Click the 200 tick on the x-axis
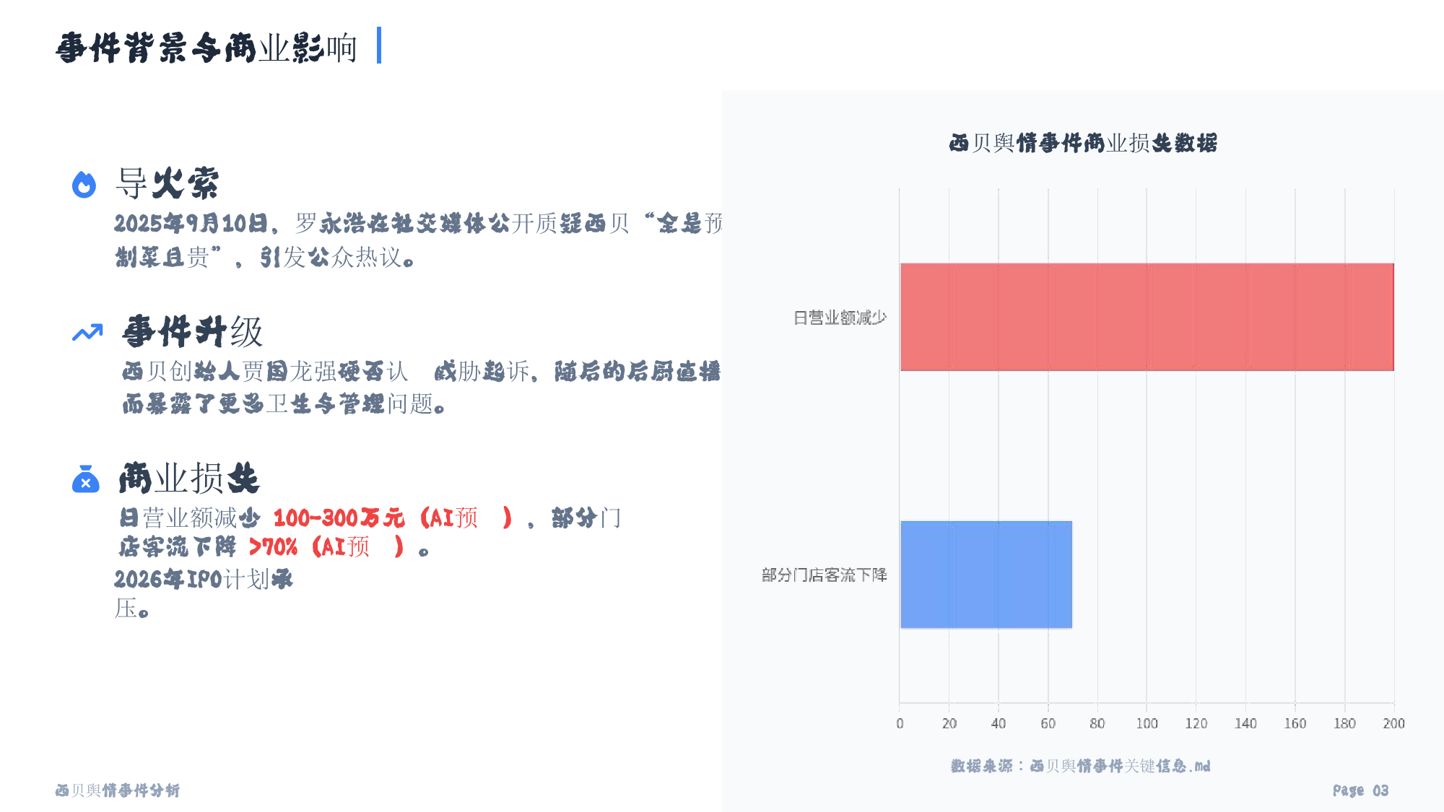1444x812 pixels. coord(1393,723)
